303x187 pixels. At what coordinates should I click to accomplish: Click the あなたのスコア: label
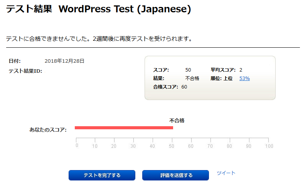48,130
